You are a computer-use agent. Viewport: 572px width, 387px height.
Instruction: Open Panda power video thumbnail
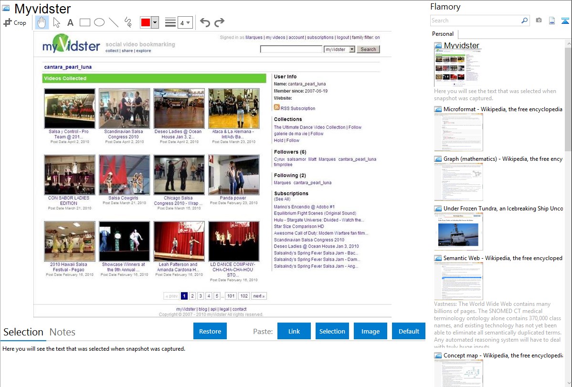tap(234, 175)
